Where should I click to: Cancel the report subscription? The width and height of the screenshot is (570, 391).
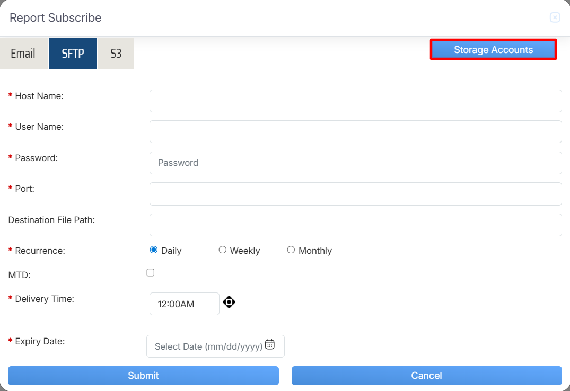(426, 376)
